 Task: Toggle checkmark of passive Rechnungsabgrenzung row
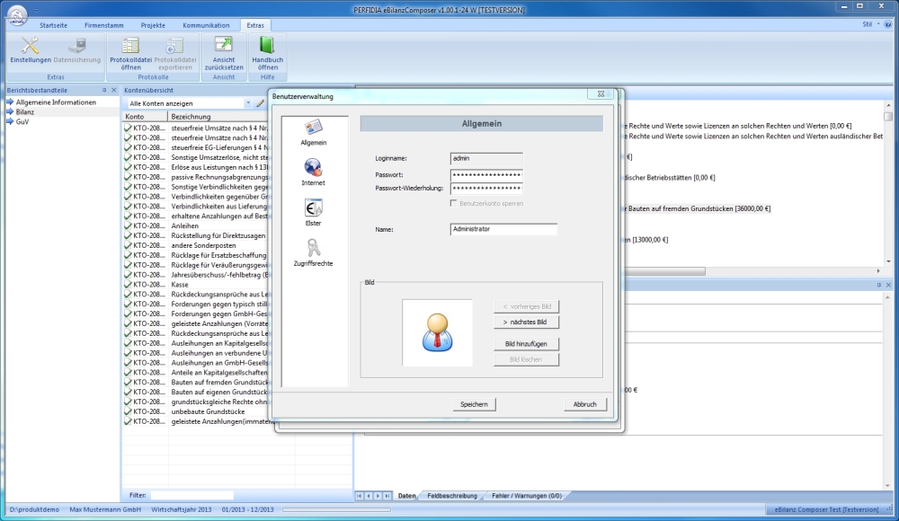click(128, 177)
